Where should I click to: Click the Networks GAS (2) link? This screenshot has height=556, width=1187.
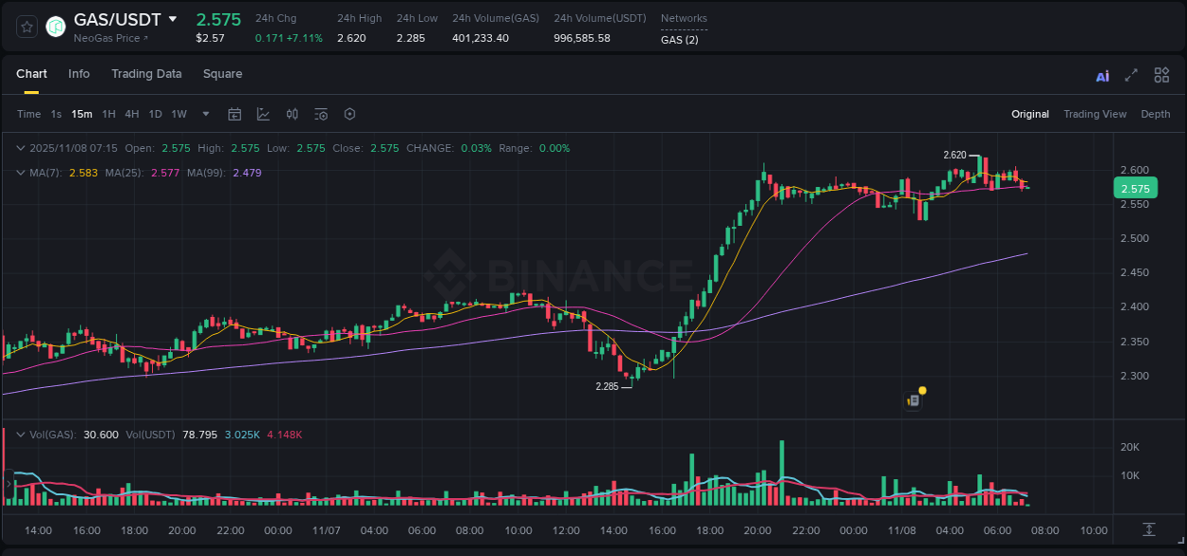coord(680,39)
